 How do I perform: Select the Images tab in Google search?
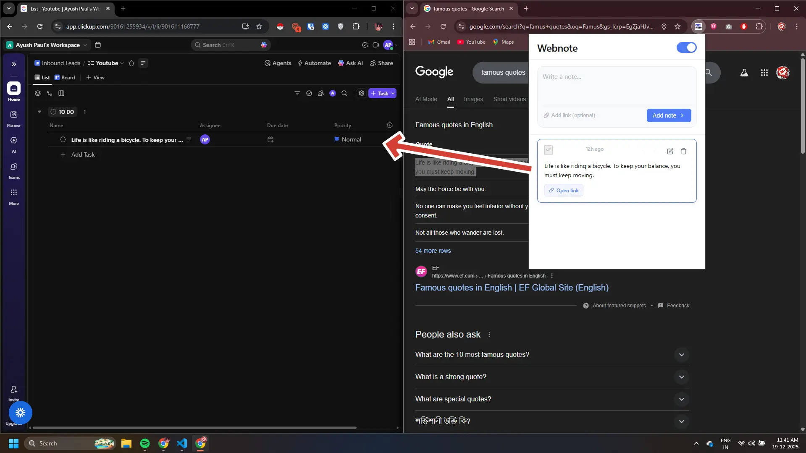point(473,99)
